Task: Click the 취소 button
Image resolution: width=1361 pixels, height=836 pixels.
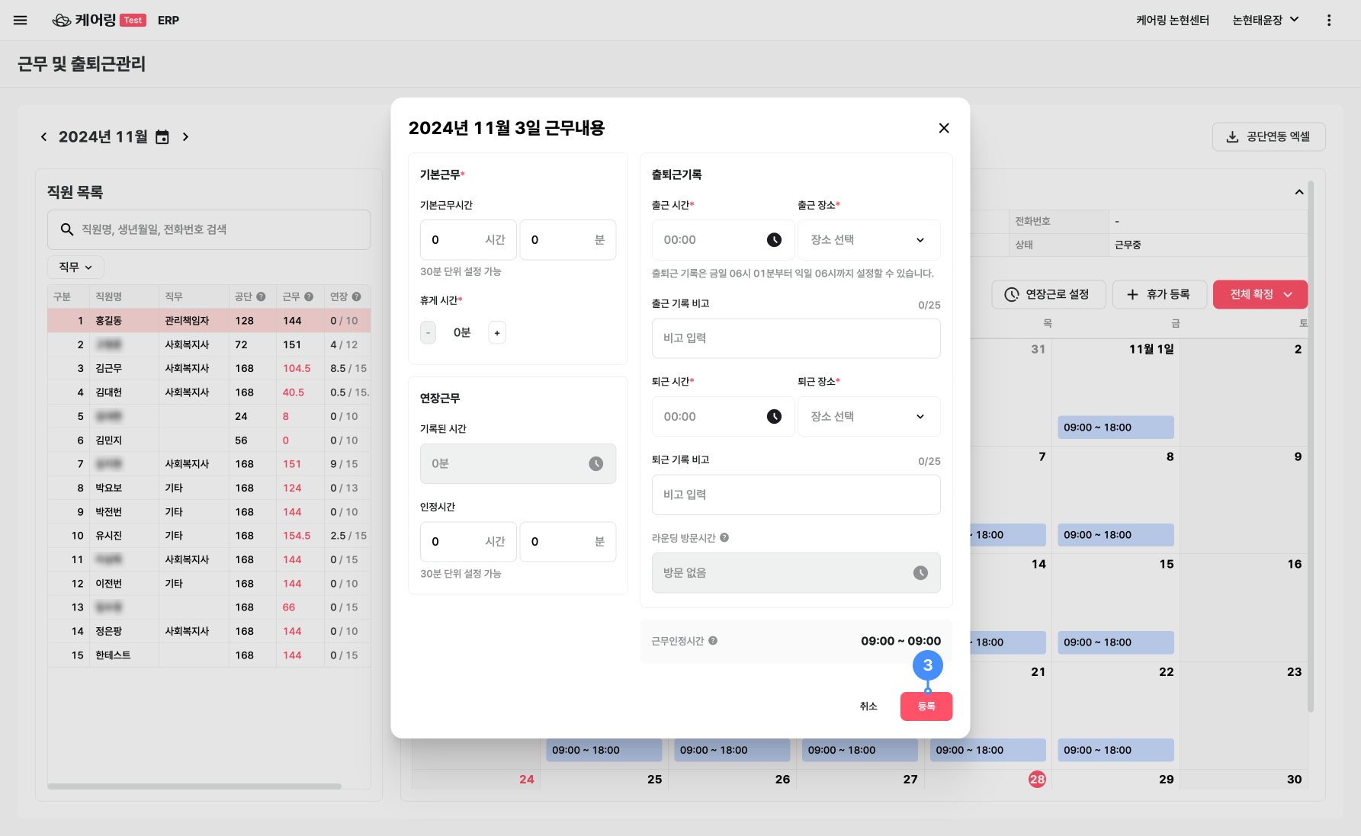Action: (x=868, y=706)
